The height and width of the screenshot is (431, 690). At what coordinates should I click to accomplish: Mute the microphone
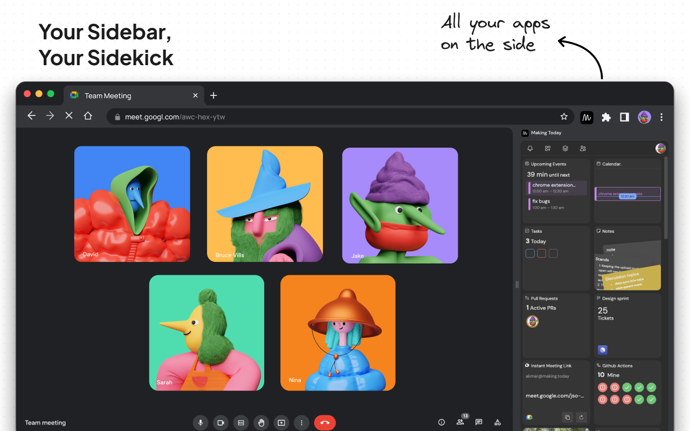click(201, 422)
